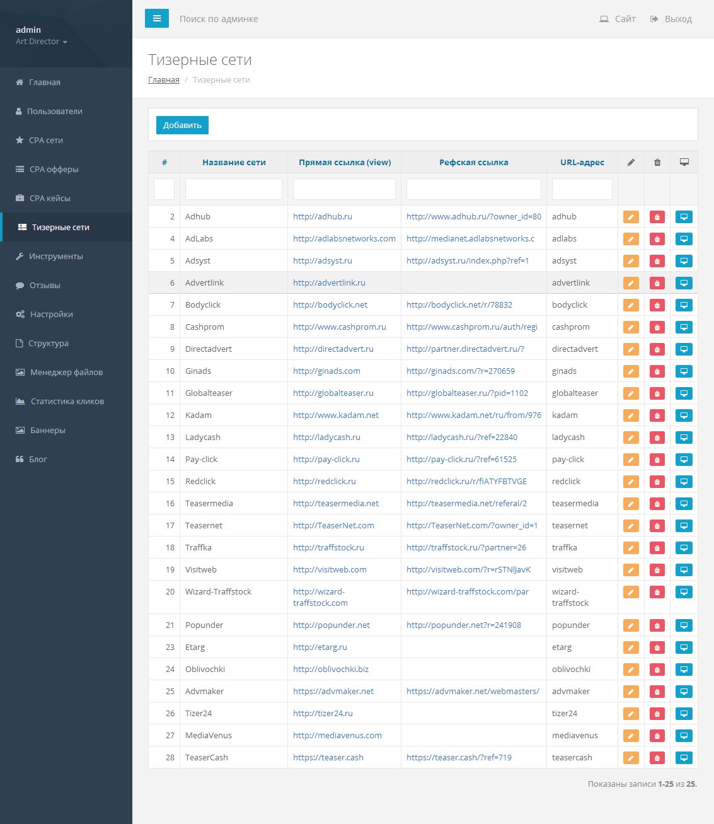Open the https://advmaker.net/webmasters/ link
The width and height of the screenshot is (714, 824).
click(473, 691)
